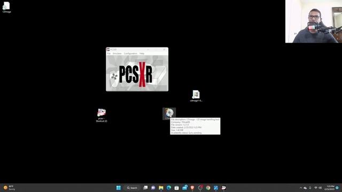The image size is (342, 192).
Task: Launch Google Chrome from the taskbar
Action: tap(208, 188)
